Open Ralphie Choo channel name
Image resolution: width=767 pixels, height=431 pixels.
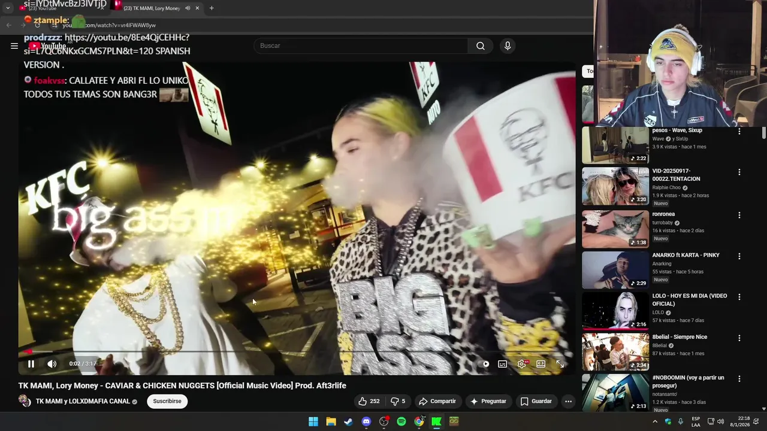pyautogui.click(x=666, y=187)
